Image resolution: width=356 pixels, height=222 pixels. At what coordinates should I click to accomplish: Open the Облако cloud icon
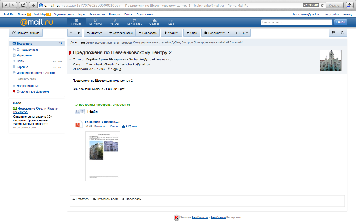[154, 21]
